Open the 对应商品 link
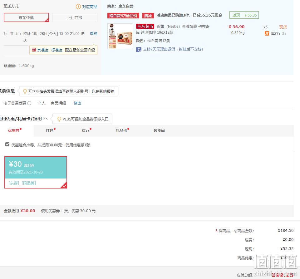The width and height of the screenshot is (300, 279). click(90, 7)
